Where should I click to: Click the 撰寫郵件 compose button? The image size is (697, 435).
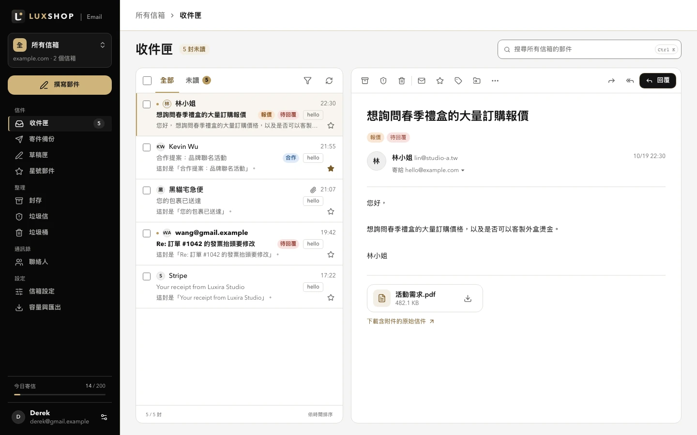click(60, 85)
